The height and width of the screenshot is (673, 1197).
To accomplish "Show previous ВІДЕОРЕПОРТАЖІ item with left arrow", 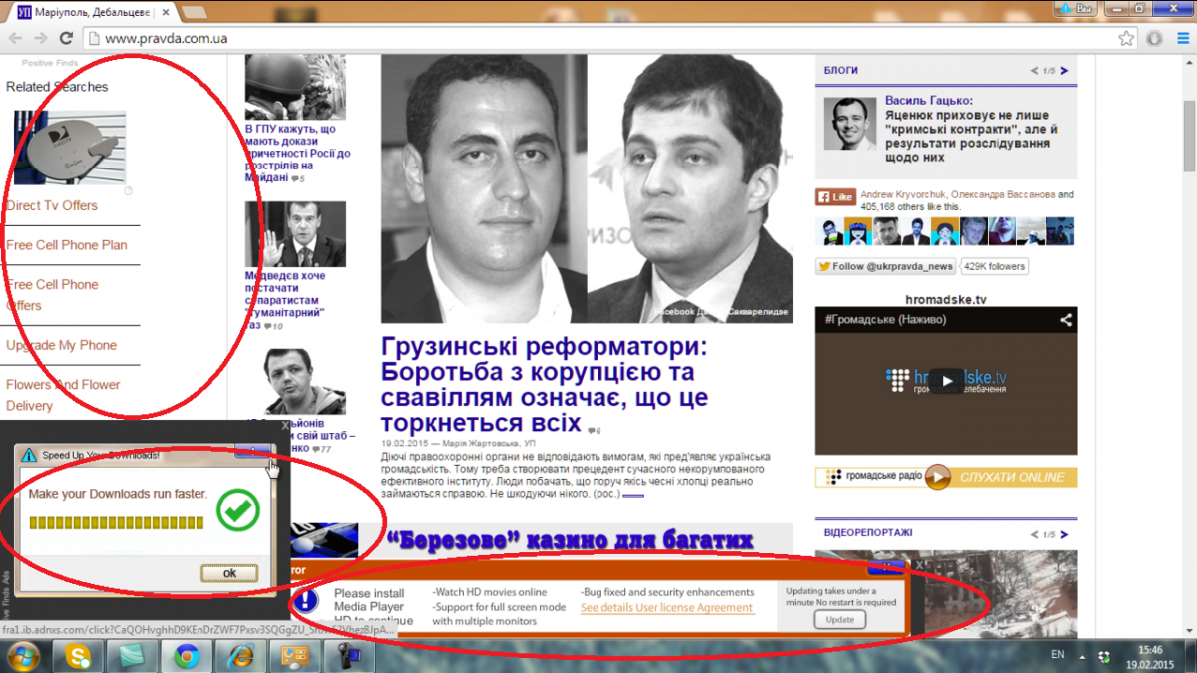I will tap(1035, 534).
